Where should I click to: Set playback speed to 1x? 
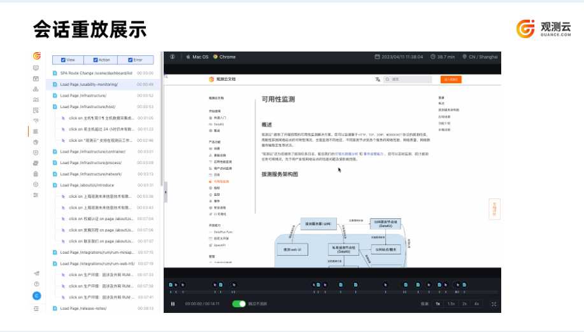pyautogui.click(x=438, y=304)
